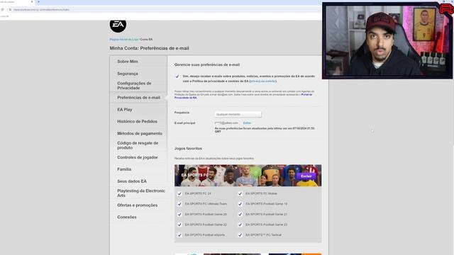The image size is (454, 255).
Task: Open Controles de jogador section
Action: (x=137, y=157)
